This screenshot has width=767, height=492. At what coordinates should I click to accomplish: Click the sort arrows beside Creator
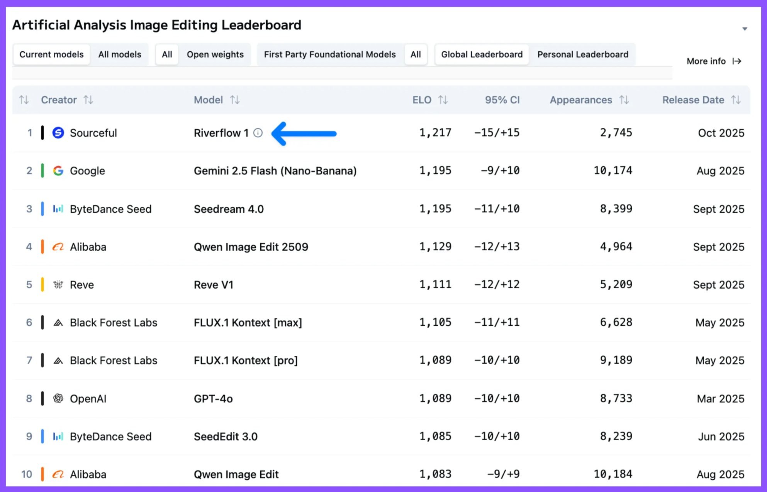point(88,100)
